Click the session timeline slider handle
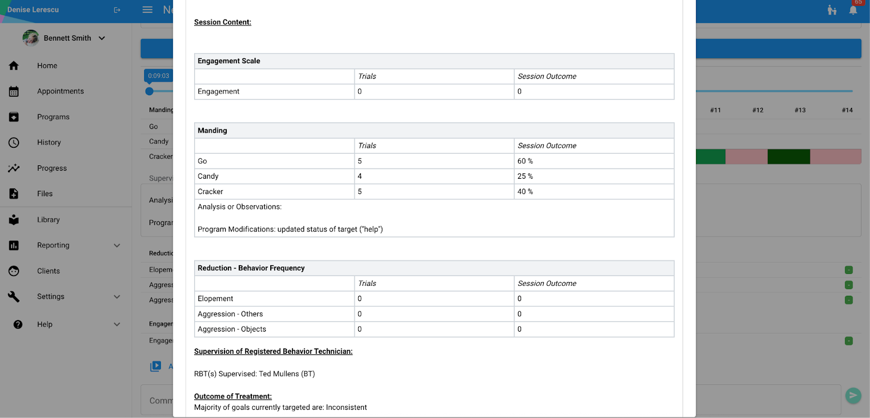Viewport: 870px width, 418px height. pyautogui.click(x=150, y=91)
